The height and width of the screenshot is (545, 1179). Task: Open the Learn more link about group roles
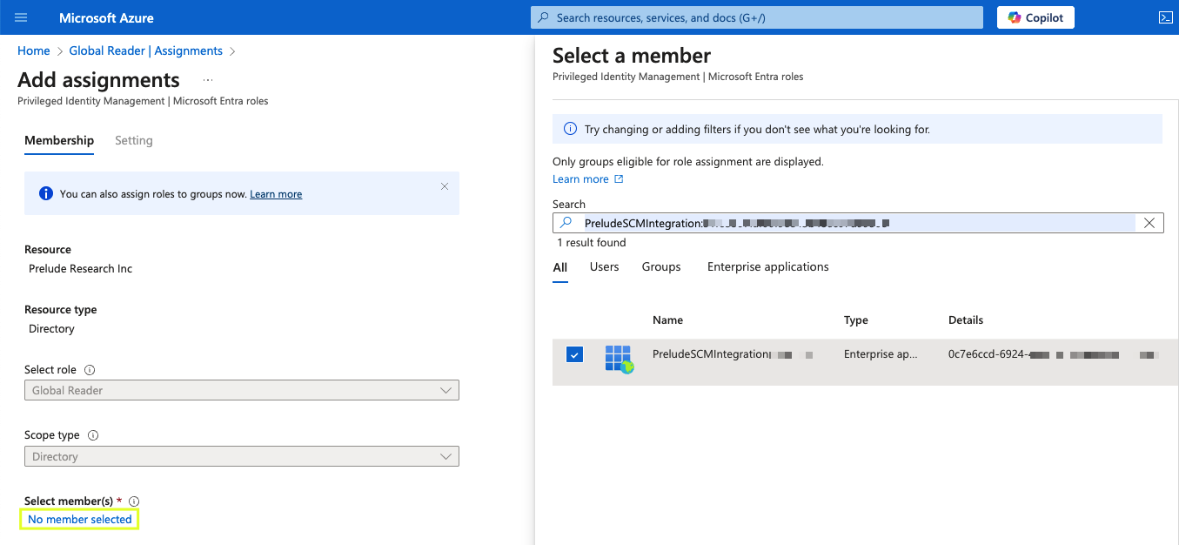click(276, 193)
